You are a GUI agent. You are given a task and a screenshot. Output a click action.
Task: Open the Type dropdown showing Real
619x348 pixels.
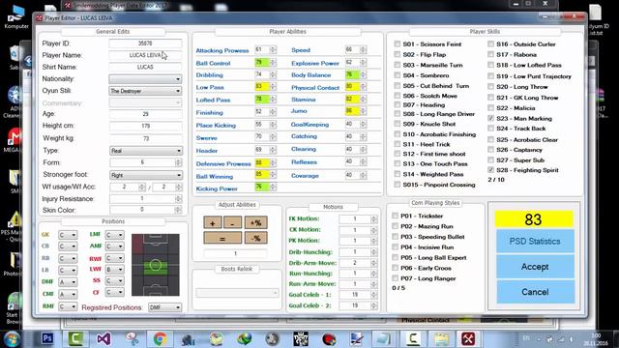(146, 151)
